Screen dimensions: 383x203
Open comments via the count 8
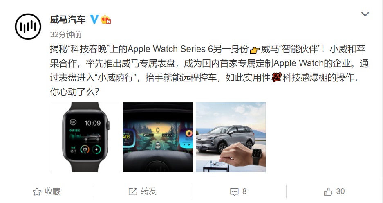[x=244, y=191]
